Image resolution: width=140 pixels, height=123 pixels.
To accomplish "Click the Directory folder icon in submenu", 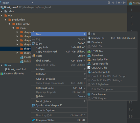I will click(89, 42).
